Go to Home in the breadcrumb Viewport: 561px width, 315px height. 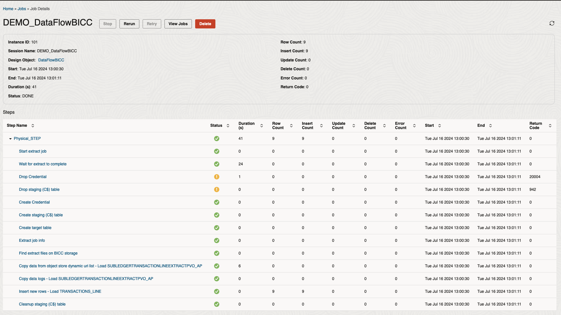8,9
